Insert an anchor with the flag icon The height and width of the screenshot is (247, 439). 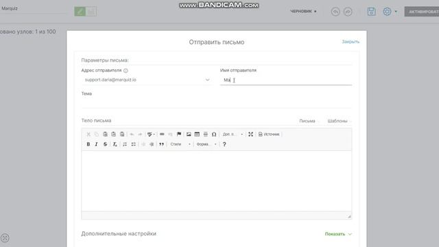pyautogui.click(x=179, y=134)
